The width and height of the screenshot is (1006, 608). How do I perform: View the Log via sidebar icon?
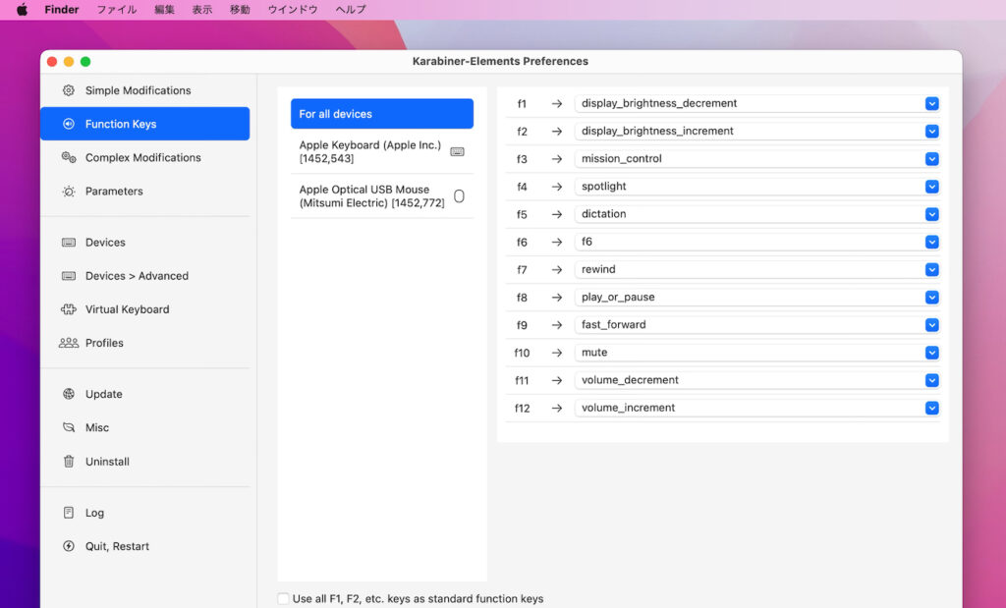[95, 512]
